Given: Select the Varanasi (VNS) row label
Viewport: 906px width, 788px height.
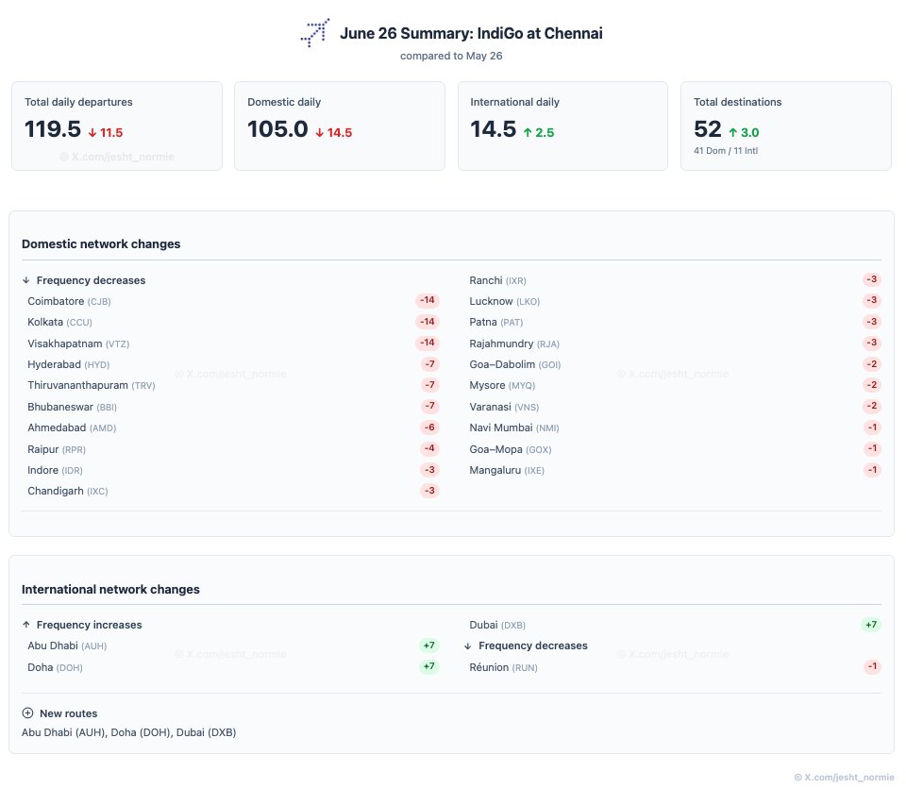Looking at the screenshot, I should [x=504, y=407].
